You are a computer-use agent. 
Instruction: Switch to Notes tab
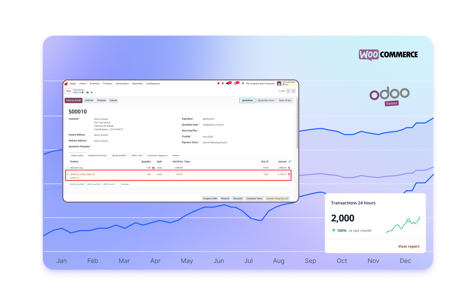[176, 155]
